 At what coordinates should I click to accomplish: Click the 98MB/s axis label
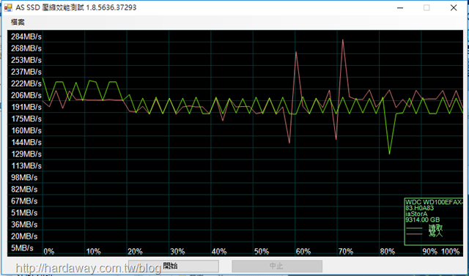click(x=24, y=177)
